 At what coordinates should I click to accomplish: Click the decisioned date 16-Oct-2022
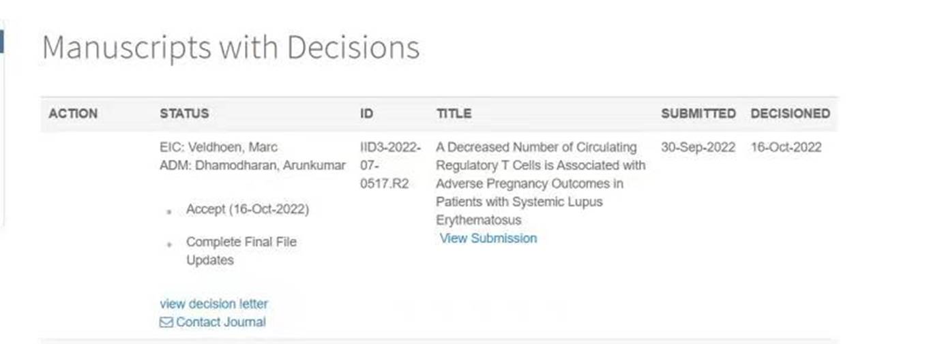tap(786, 148)
